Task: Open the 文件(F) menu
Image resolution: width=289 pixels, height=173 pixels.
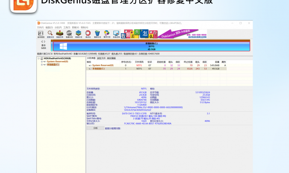Action: click(x=40, y=27)
